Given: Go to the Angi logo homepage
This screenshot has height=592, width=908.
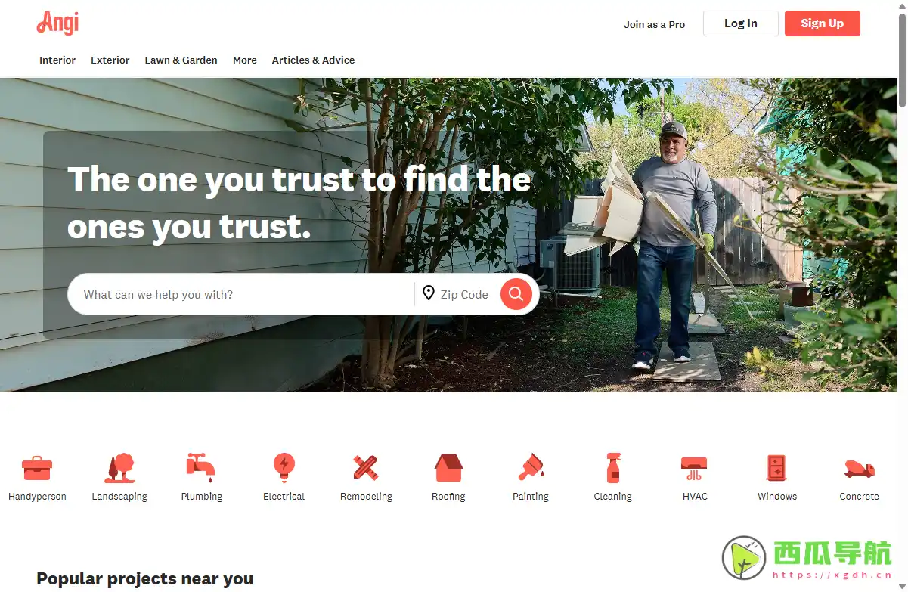Looking at the screenshot, I should 57,23.
